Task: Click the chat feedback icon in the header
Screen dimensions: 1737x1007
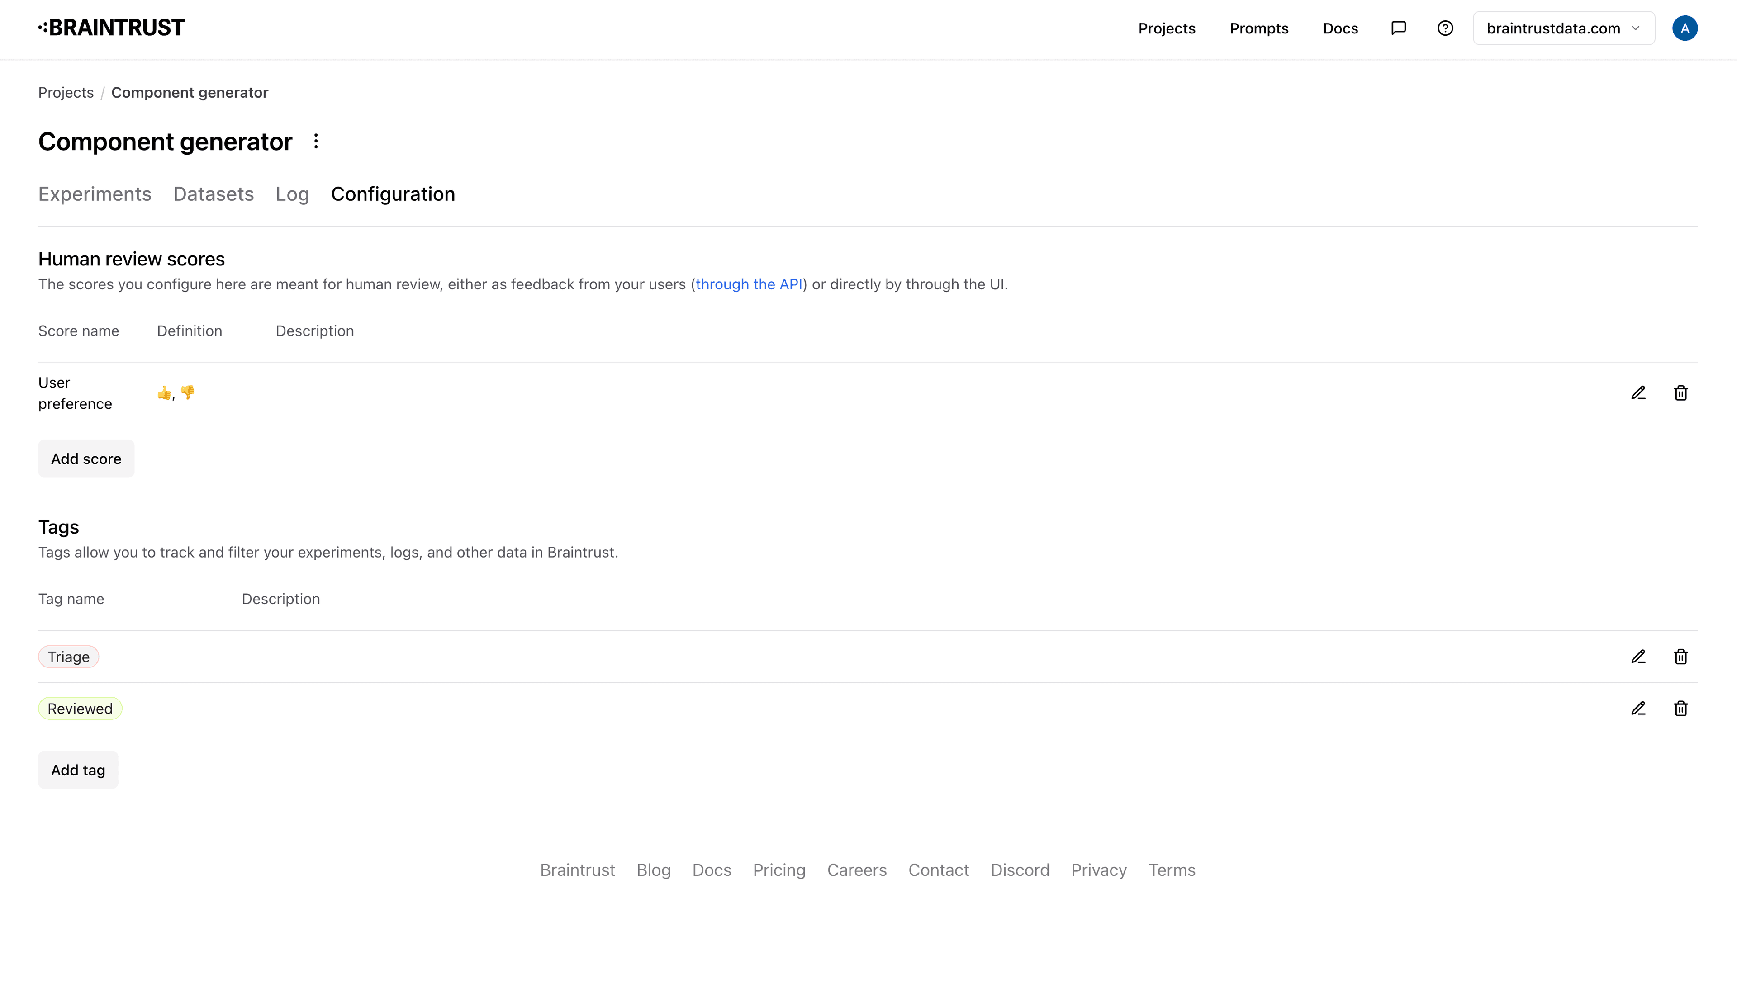Action: (x=1399, y=28)
